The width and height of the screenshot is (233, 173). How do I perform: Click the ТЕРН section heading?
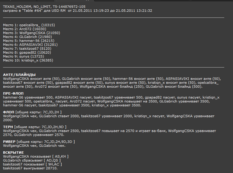tap(8, 127)
